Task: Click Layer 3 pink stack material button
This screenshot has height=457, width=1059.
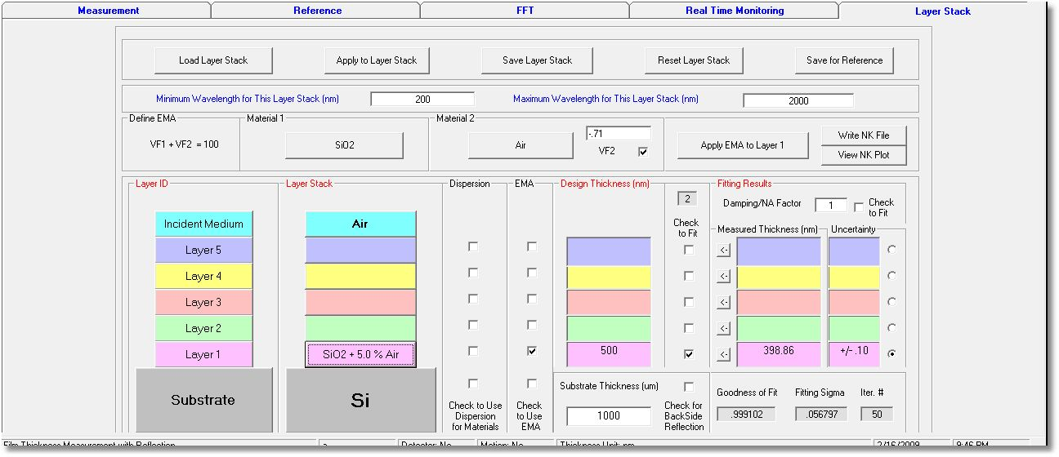Action: (x=360, y=302)
